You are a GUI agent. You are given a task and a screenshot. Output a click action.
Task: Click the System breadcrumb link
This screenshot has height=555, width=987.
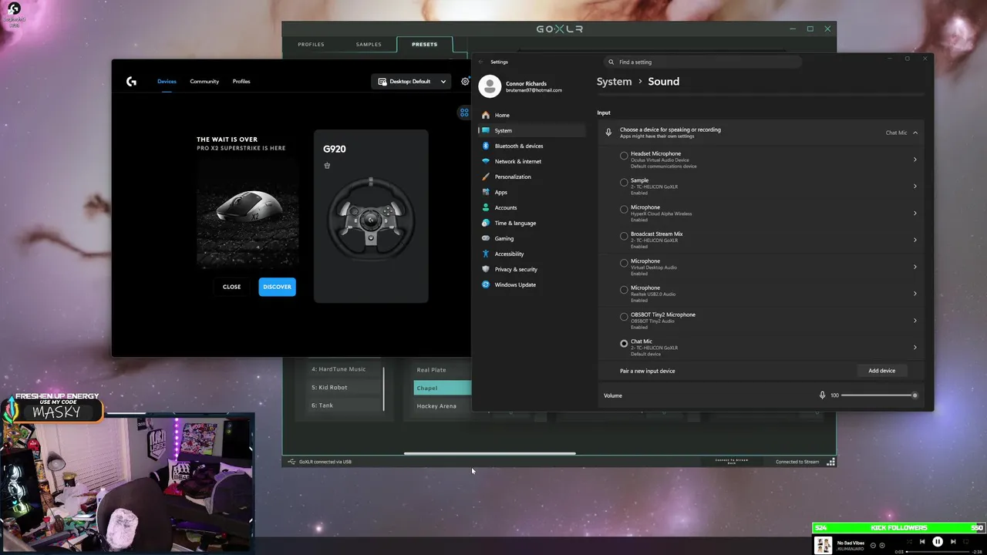614,82
